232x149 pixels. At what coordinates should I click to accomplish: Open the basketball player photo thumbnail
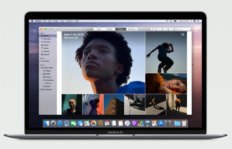point(156,105)
